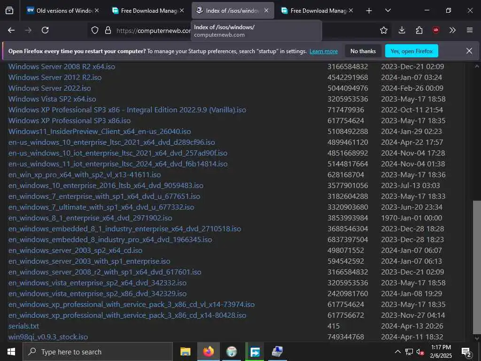481x361 pixels.
Task: Close the Old versions of Windows tab
Action: tap(97, 10)
